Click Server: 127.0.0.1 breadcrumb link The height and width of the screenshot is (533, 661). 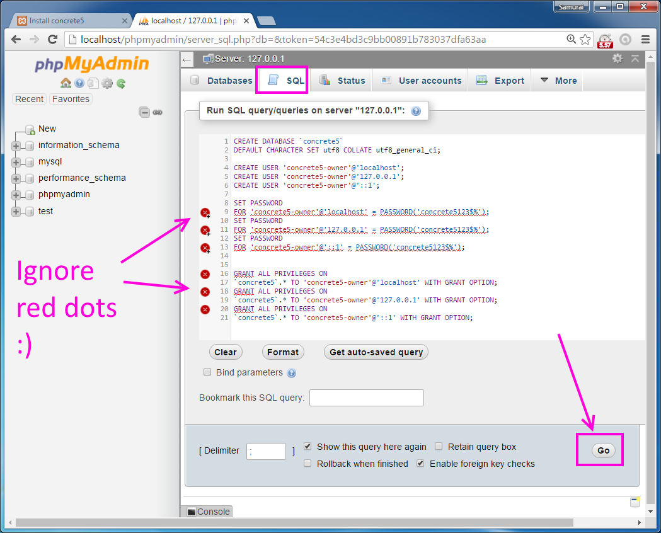[249, 59]
